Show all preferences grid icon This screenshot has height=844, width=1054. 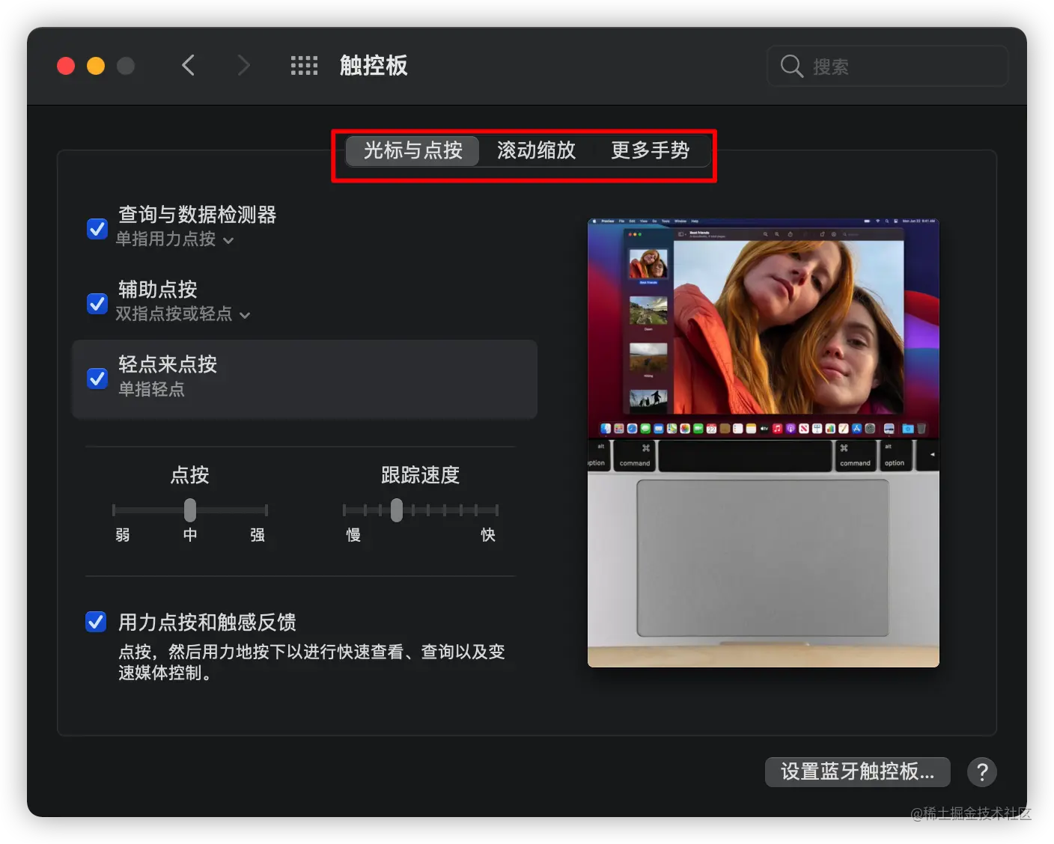click(x=304, y=66)
